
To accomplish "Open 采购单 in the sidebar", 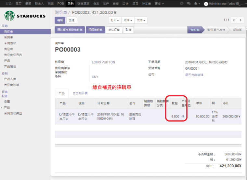I will pos(8,37).
